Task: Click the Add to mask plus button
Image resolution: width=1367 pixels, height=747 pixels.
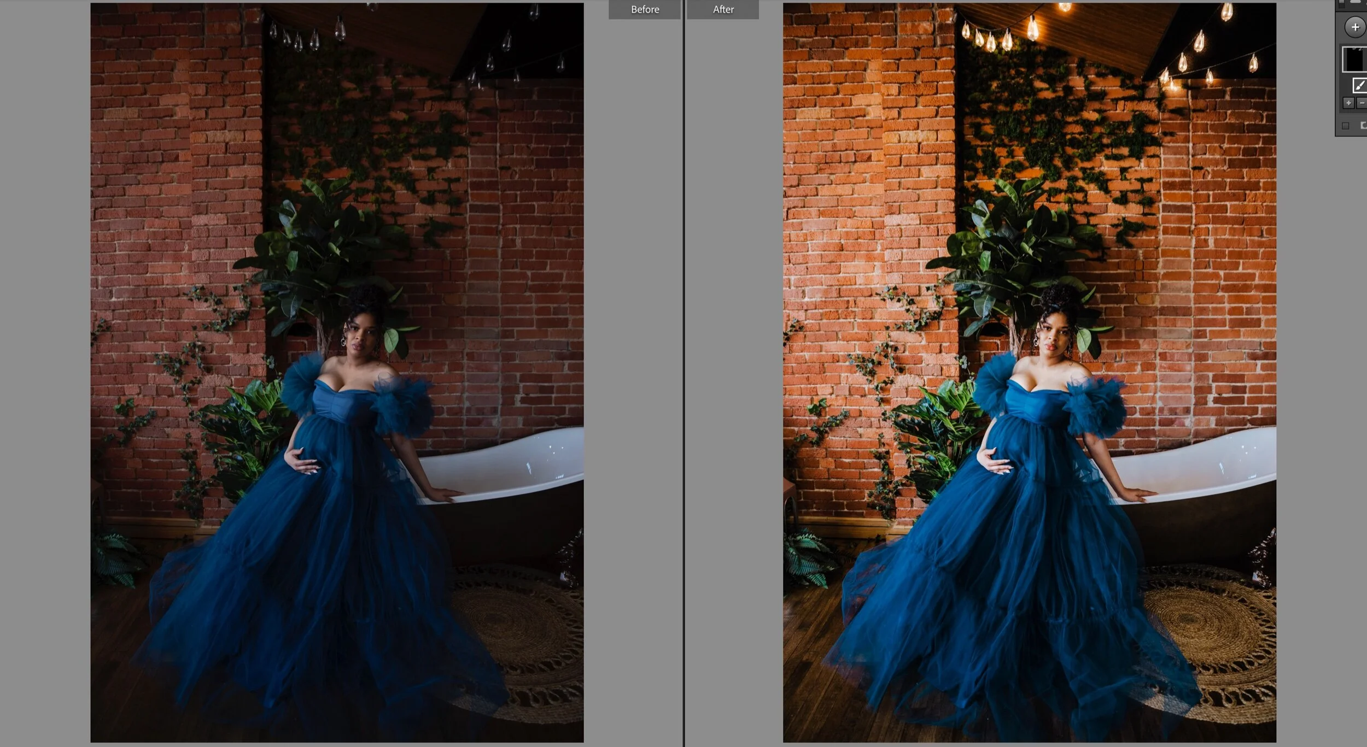Action: (1348, 103)
